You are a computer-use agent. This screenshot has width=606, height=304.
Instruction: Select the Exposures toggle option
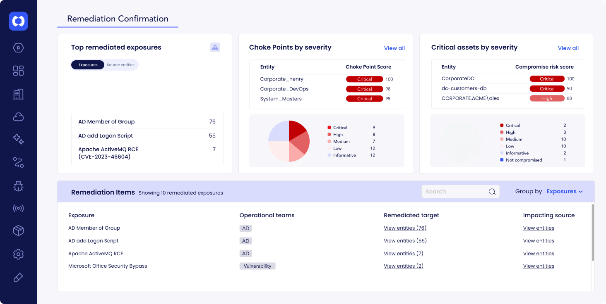[x=88, y=65]
